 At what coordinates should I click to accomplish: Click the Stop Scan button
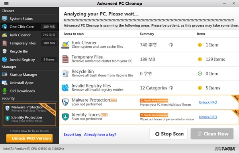click(x=168, y=134)
